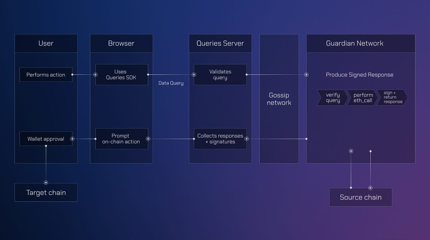Screen dimensions: 430x240
Task: Click the connector node above Target chain
Action: click(x=46, y=183)
